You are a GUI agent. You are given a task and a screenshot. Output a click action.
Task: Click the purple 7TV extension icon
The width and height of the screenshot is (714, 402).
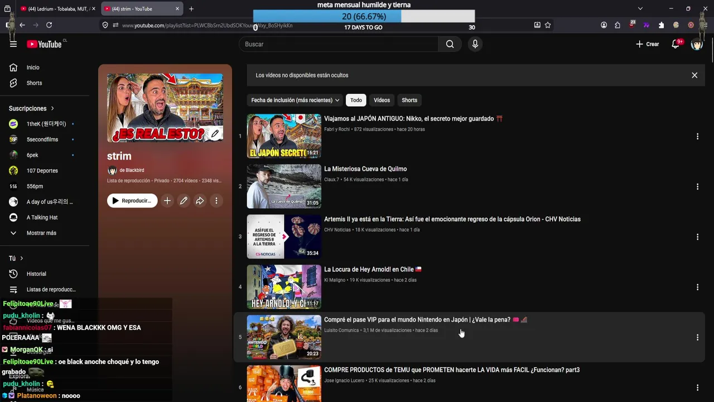coord(647,25)
